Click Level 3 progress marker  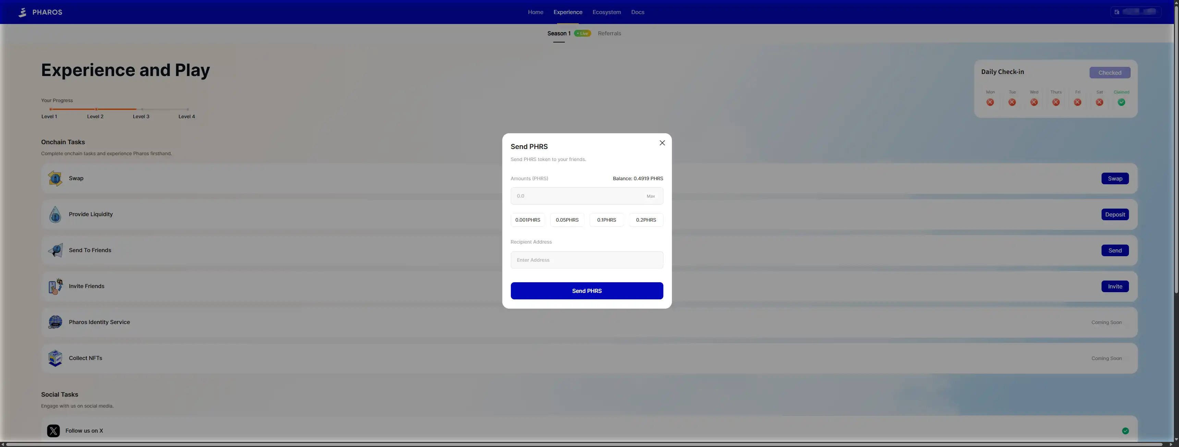tap(142, 109)
